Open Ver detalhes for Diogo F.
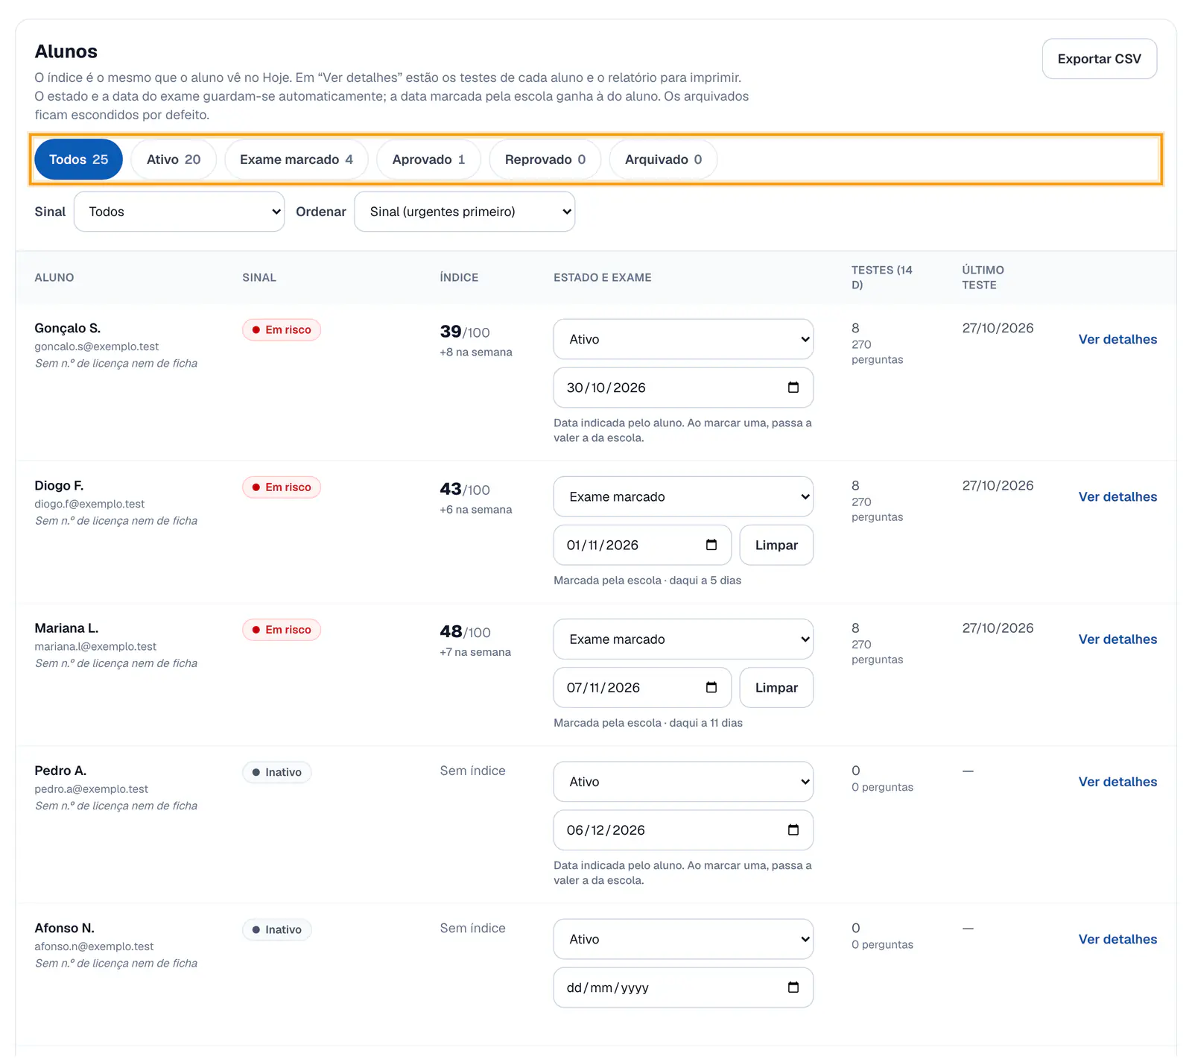 (1117, 496)
